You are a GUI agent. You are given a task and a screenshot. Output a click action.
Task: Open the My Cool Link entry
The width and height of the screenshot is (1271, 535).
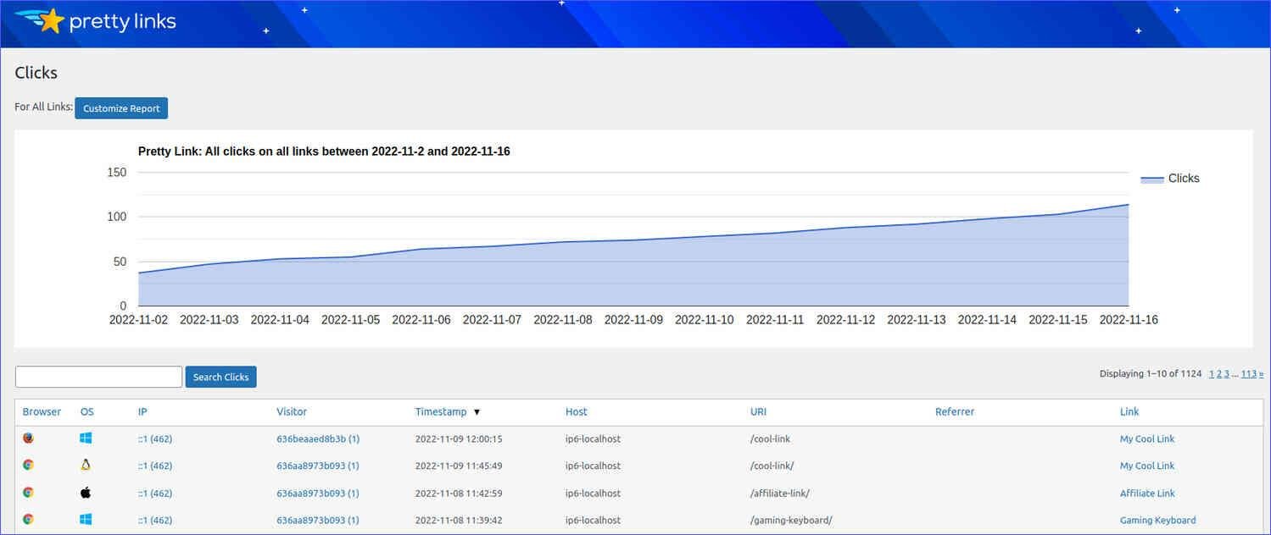(1146, 438)
